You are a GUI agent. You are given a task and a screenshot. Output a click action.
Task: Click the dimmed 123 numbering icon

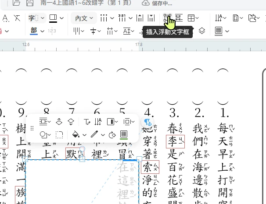coord(52,31)
